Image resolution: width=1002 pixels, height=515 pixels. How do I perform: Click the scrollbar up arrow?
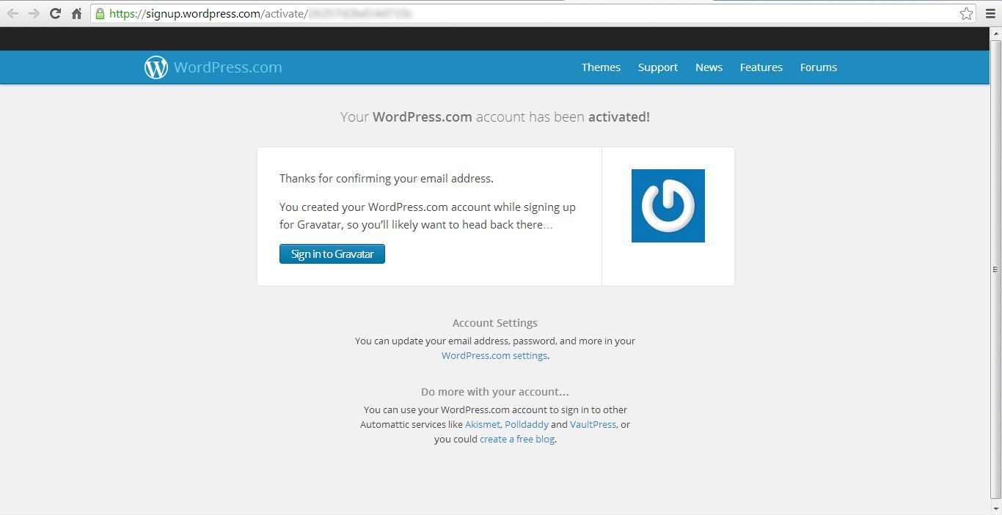pos(995,32)
